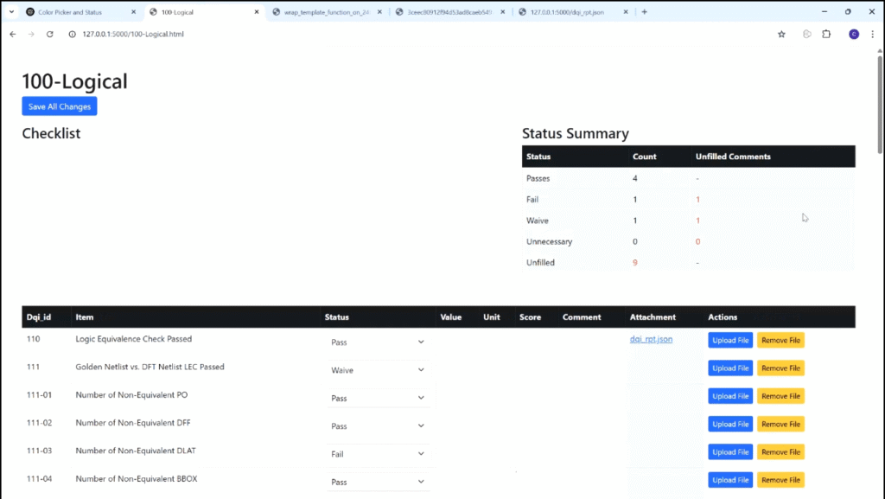Open a new browser tab

click(x=644, y=12)
